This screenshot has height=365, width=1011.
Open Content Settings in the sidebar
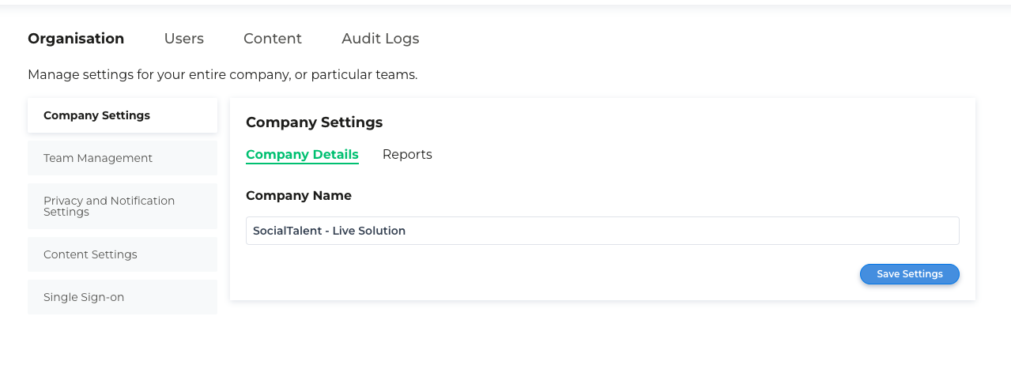tap(123, 254)
